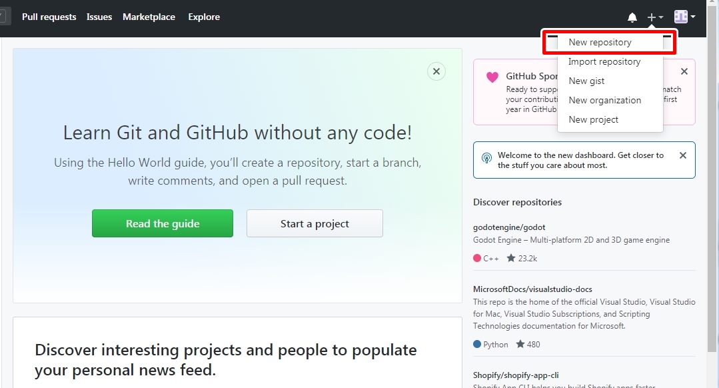This screenshot has height=388, width=719.
Task: Click the C++ language color dot
Action: [x=477, y=258]
